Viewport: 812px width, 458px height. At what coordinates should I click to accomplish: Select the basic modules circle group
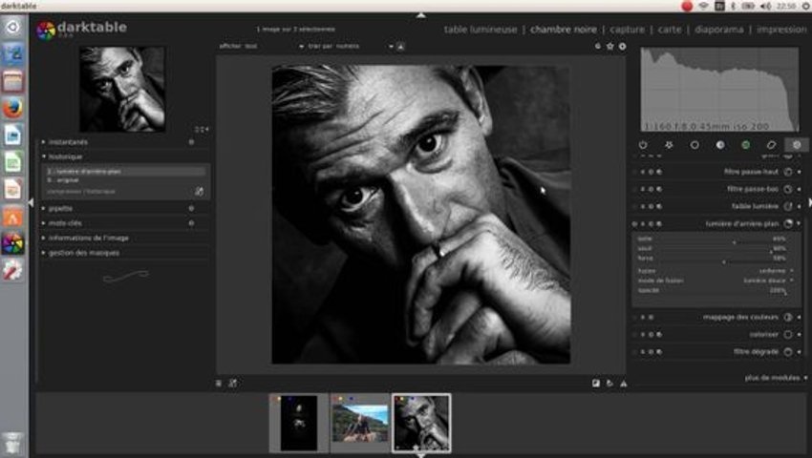(694, 145)
